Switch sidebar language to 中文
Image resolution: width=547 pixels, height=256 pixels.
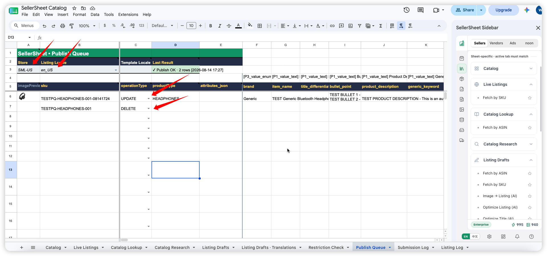pos(475,236)
